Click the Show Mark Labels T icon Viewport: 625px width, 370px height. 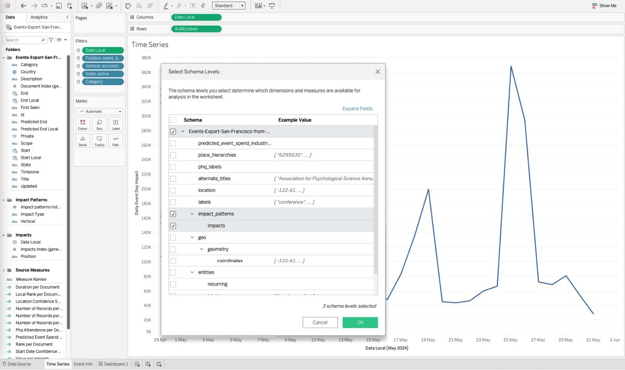[x=193, y=5]
